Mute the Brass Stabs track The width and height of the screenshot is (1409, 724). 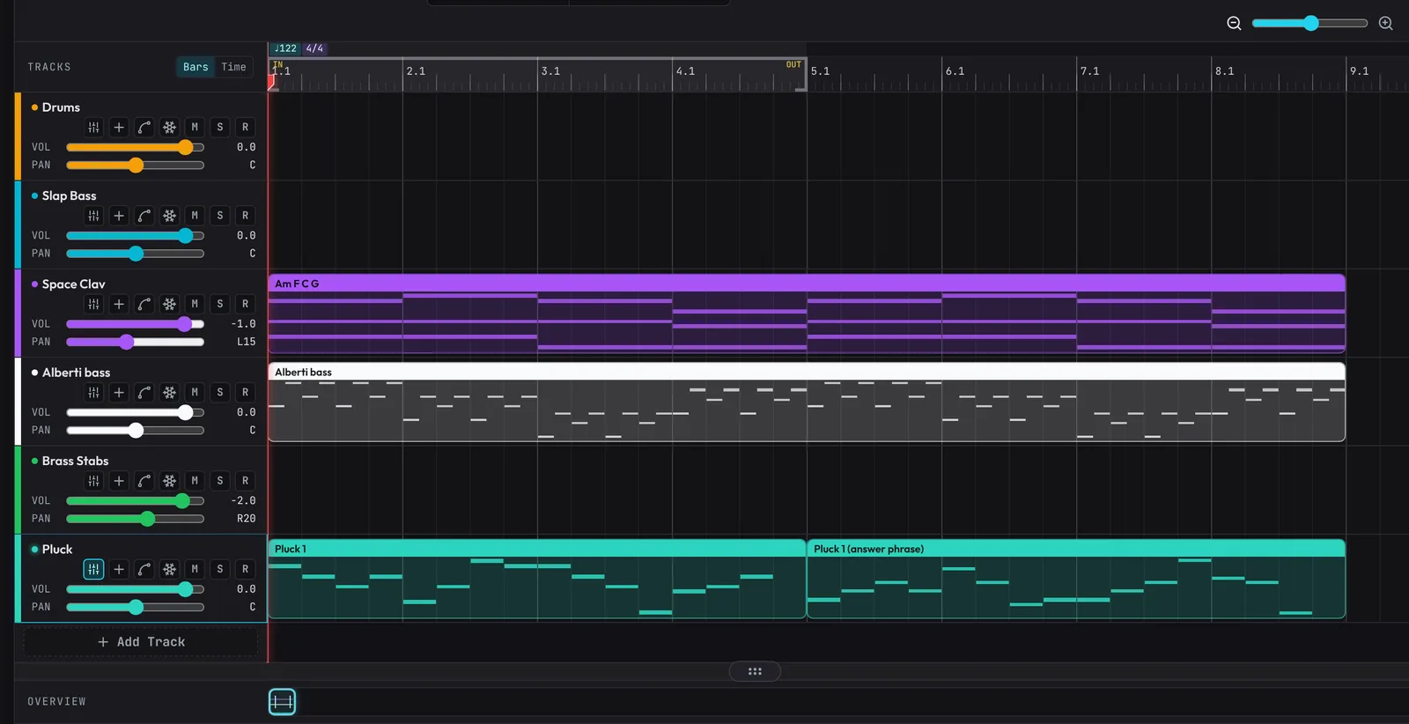click(195, 481)
